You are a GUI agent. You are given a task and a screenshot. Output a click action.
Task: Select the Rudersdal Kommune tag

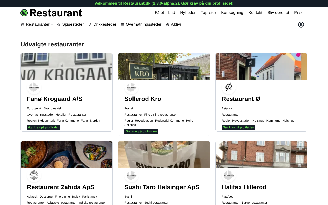pos(169,121)
